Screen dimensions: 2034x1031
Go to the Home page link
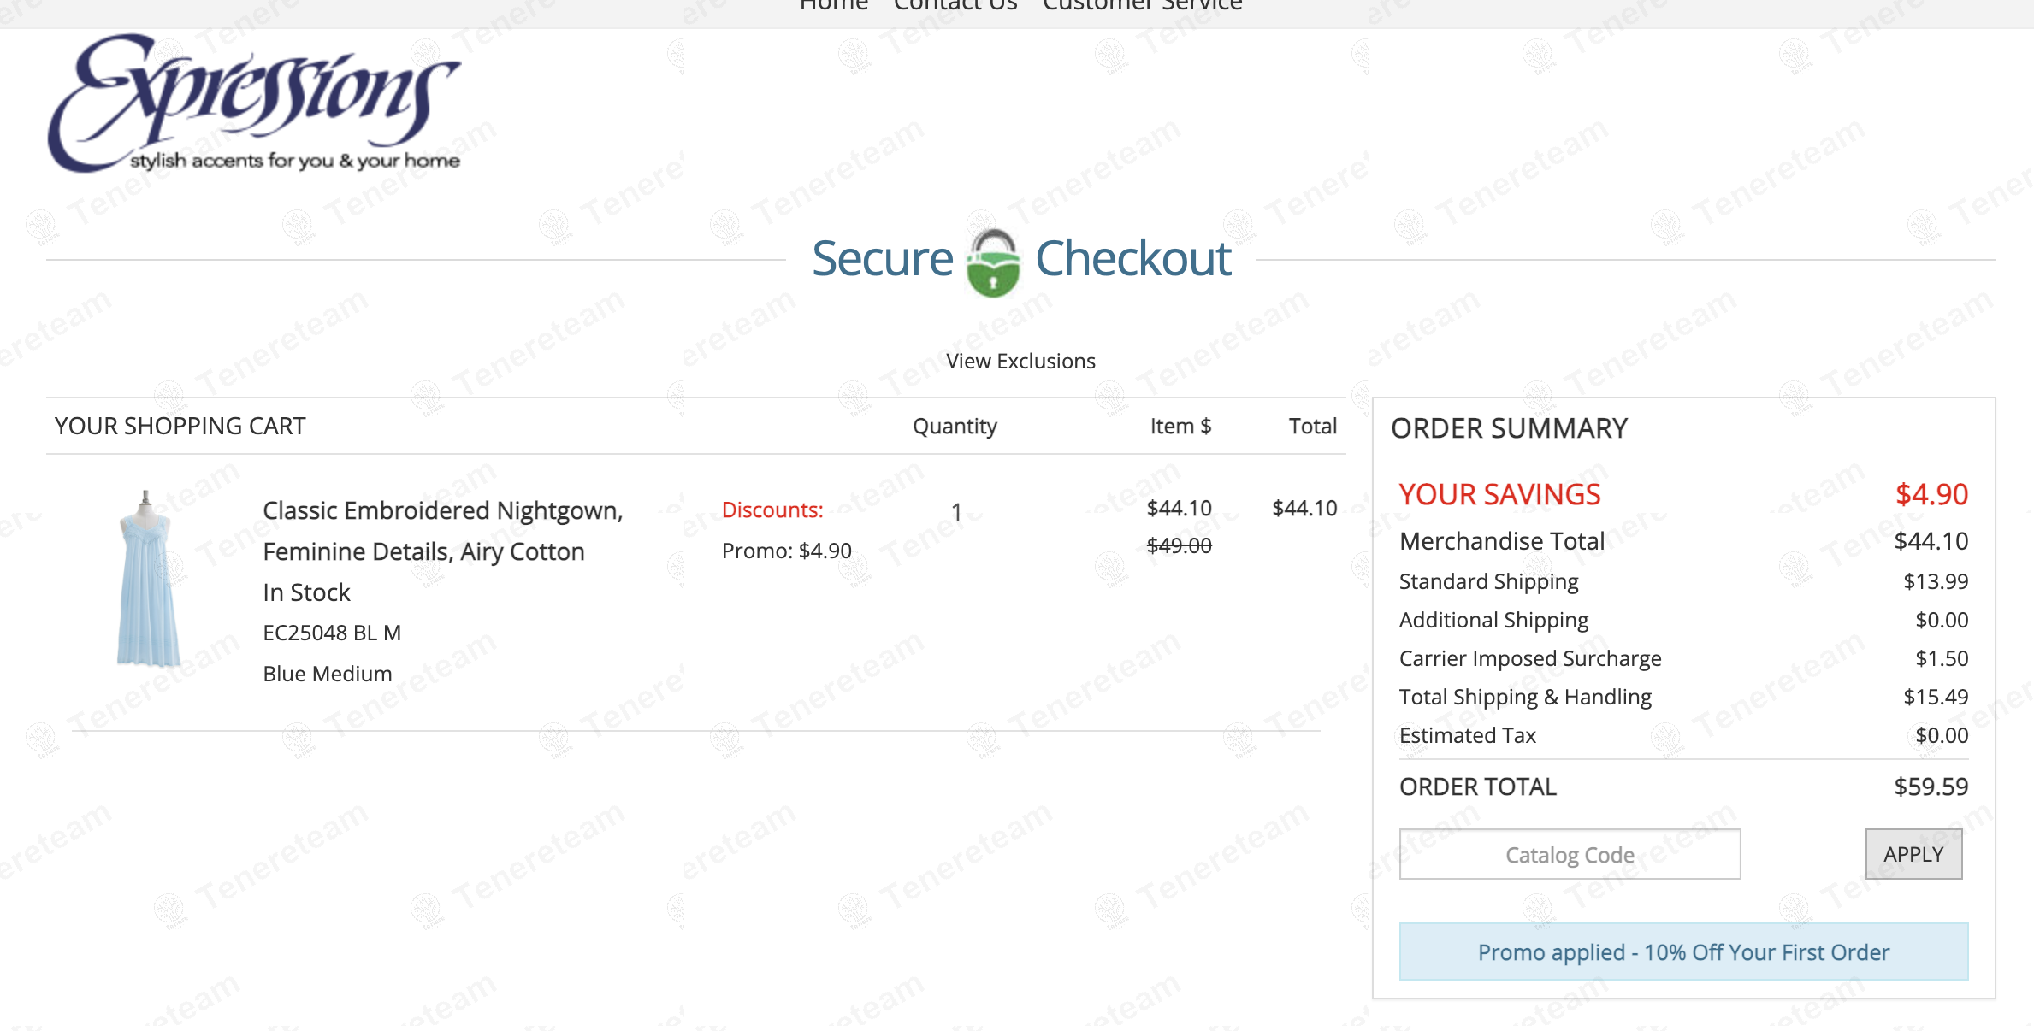[833, 7]
